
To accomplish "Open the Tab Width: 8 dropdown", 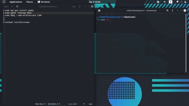I will [x=54, y=104].
